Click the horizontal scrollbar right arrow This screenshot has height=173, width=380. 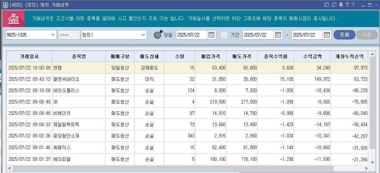click(x=366, y=168)
